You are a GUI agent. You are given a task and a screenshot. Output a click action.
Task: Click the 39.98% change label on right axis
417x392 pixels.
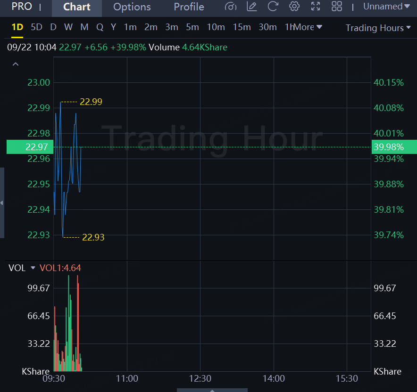pos(394,147)
